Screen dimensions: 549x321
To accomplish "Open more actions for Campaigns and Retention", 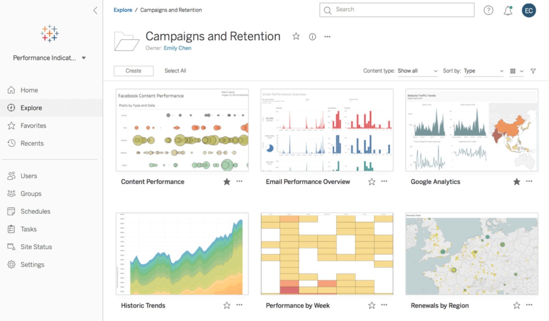I will (x=327, y=37).
